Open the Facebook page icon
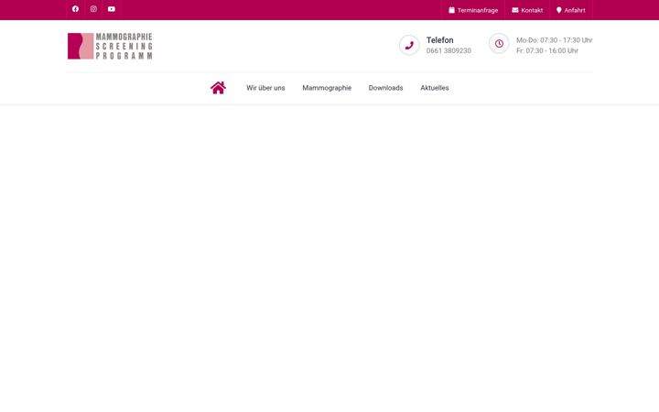The width and height of the screenshot is (659, 412). (75, 9)
